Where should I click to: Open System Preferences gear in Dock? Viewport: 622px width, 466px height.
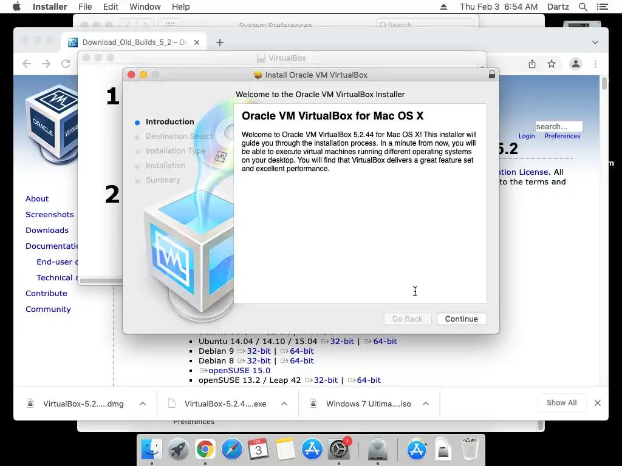coord(339,450)
